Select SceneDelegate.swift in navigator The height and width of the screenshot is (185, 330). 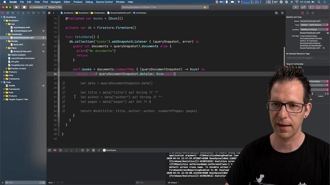[21, 31]
